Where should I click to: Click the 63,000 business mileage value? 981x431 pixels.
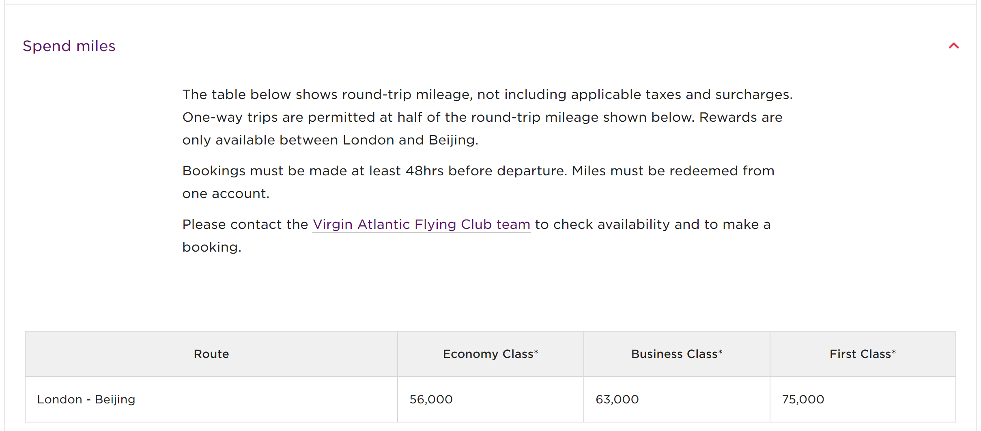(x=617, y=399)
